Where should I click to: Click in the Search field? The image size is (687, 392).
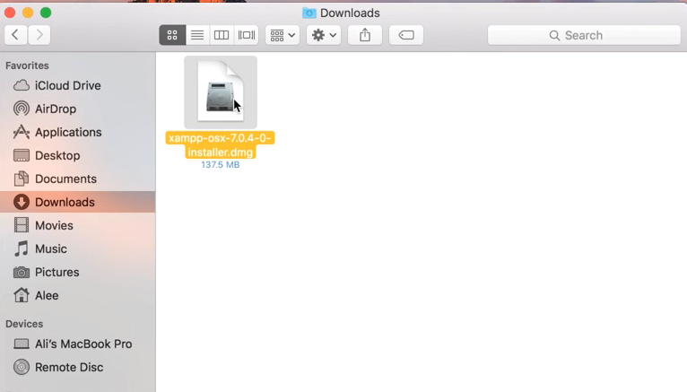584,35
